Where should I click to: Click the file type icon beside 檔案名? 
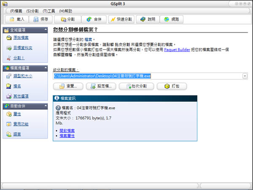(x=58, y=108)
